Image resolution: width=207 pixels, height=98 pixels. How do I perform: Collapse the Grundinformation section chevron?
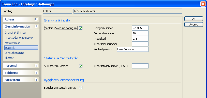tap(36, 27)
